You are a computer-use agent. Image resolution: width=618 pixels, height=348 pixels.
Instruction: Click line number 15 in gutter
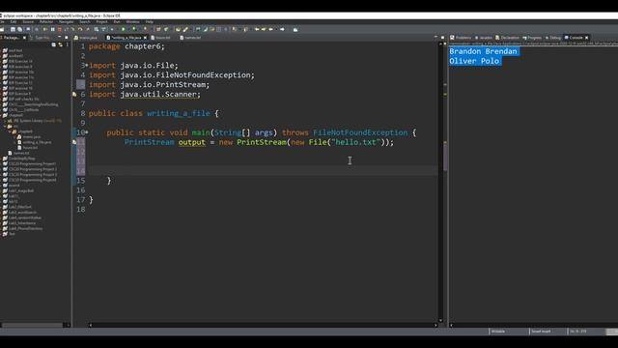pos(81,181)
